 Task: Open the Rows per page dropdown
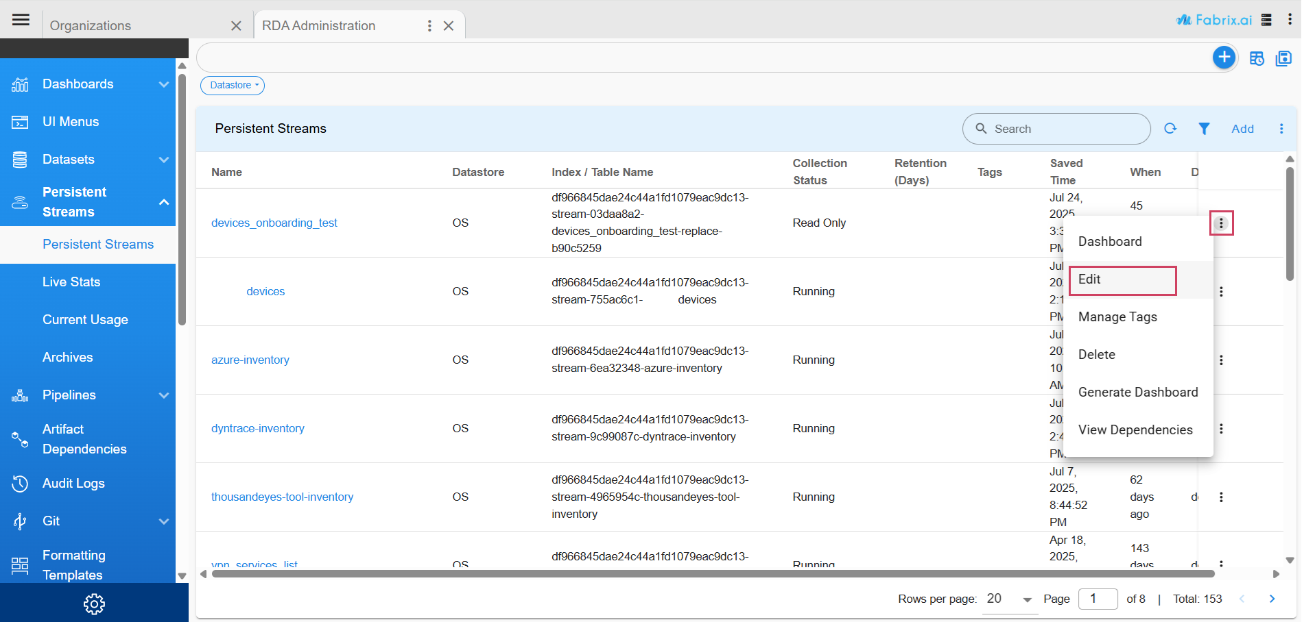coord(1010,599)
